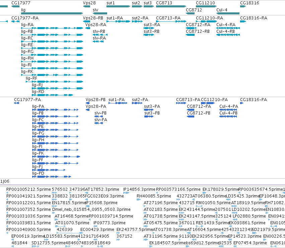Click the lig-RG transcript

click(52, 55)
